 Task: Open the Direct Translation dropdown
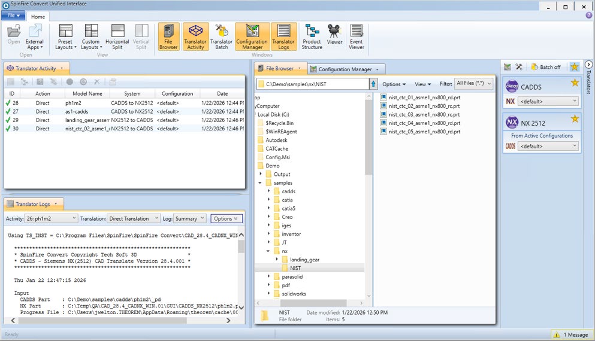pos(134,218)
